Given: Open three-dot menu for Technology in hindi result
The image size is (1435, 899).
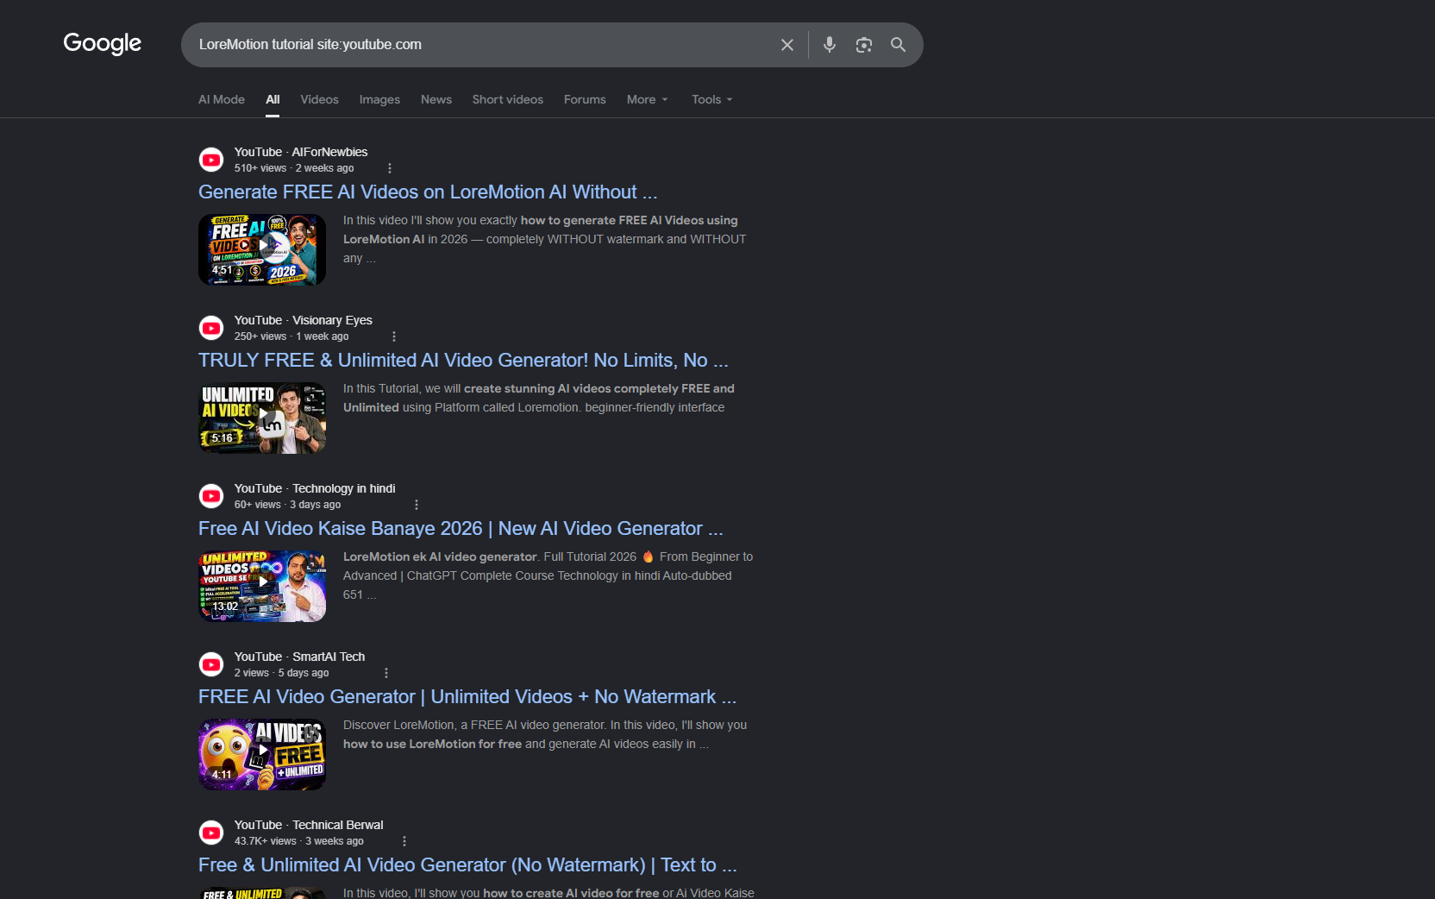Looking at the screenshot, I should (x=417, y=505).
